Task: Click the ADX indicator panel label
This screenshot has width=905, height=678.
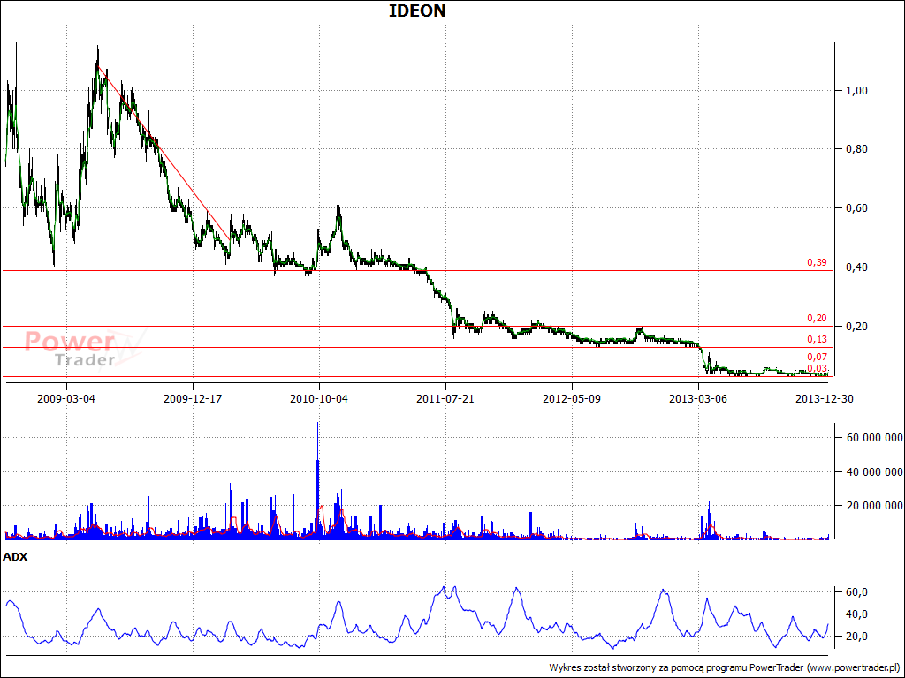Action: click(15, 557)
